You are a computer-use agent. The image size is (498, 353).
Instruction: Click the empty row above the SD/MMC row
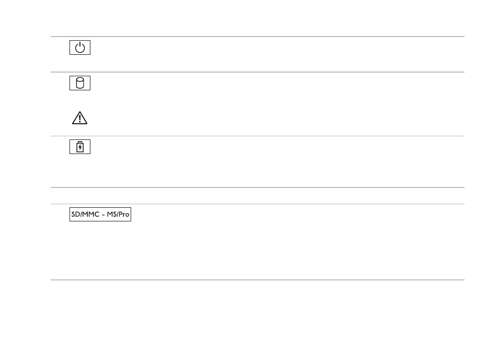(258, 195)
